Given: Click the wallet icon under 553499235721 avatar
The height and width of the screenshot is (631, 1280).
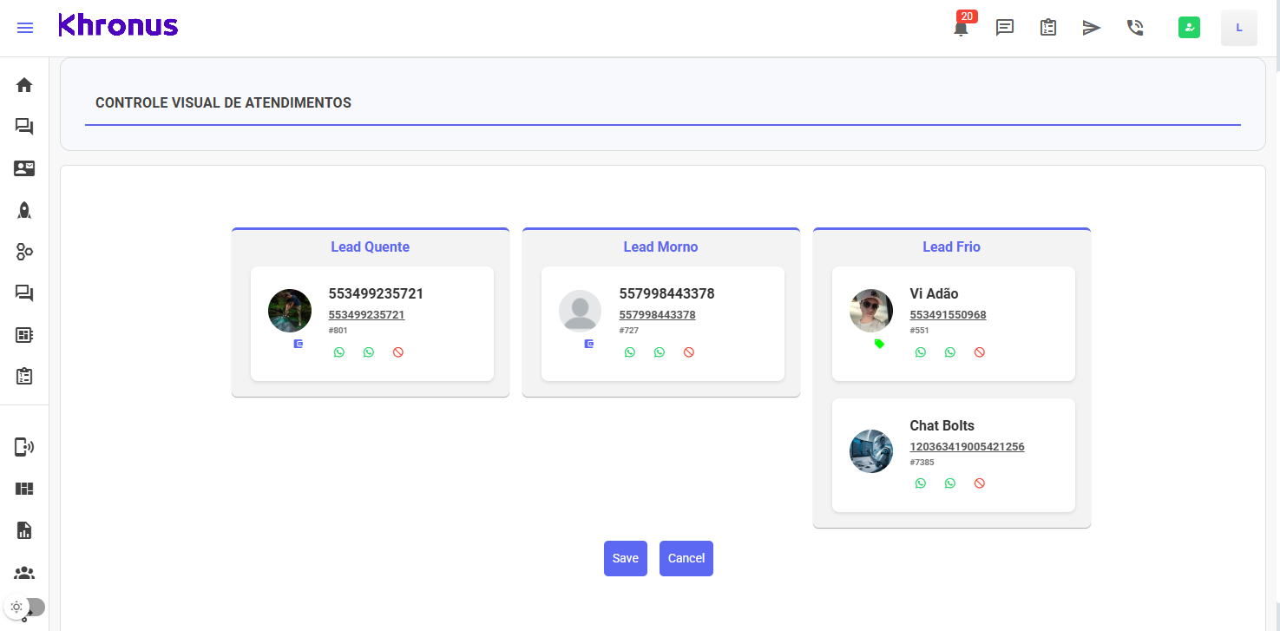Looking at the screenshot, I should point(299,344).
